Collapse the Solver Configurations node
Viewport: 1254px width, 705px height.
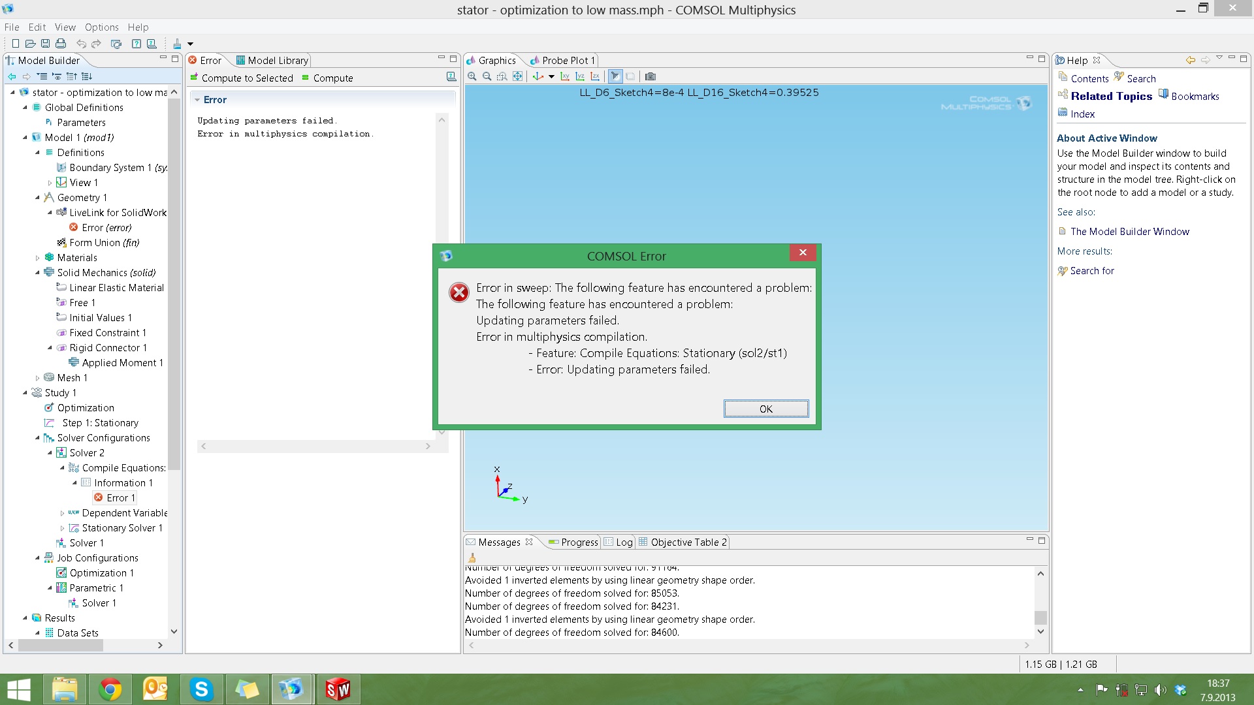tap(37, 438)
